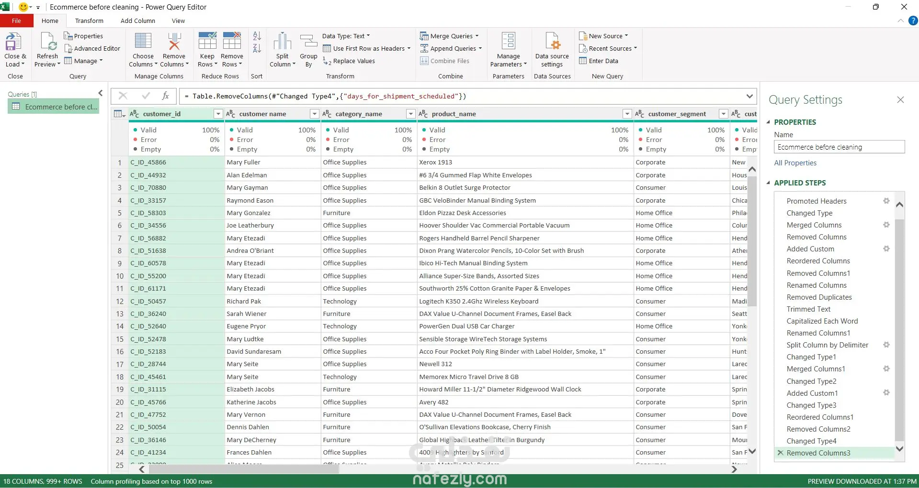Open the Choose Columns tool

(143, 42)
